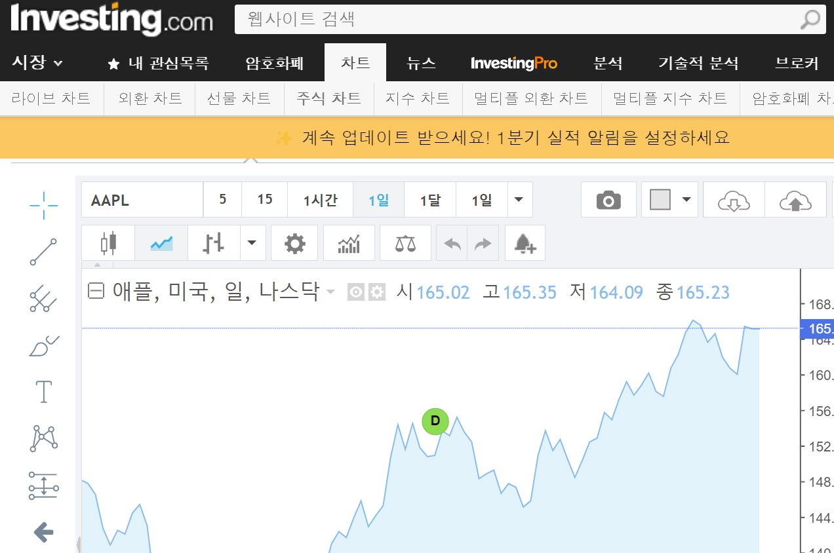Click the blue current price label
The height and width of the screenshot is (553, 834).
[x=817, y=329]
